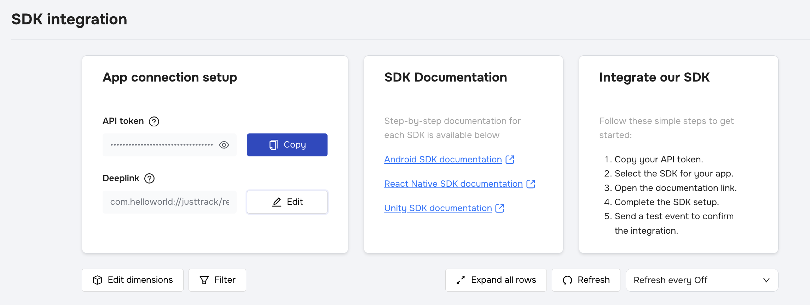This screenshot has height=305, width=810.
Task: Click the API token help question mark icon
Action: 154,121
